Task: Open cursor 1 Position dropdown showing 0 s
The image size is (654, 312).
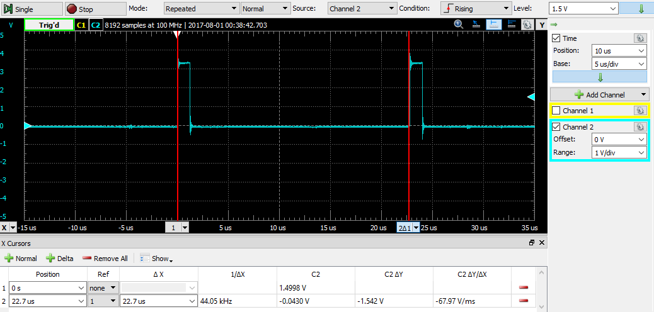Action: pos(47,288)
